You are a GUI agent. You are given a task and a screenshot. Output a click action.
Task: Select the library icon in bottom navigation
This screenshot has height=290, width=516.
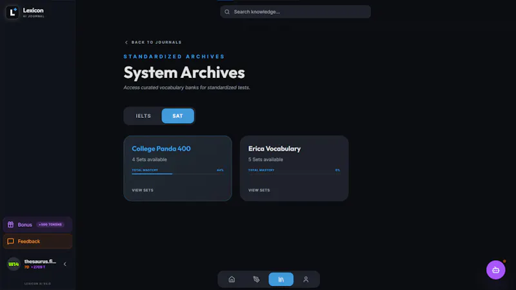(281, 280)
